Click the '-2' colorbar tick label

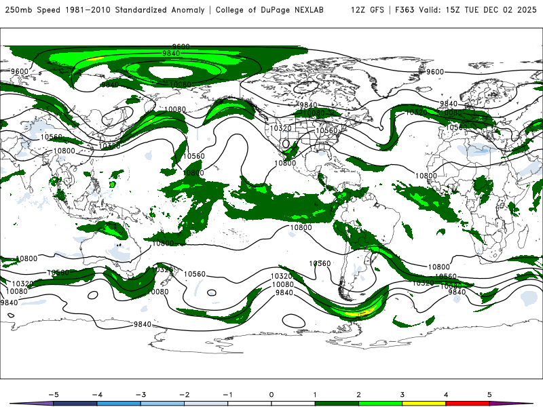coord(184,395)
